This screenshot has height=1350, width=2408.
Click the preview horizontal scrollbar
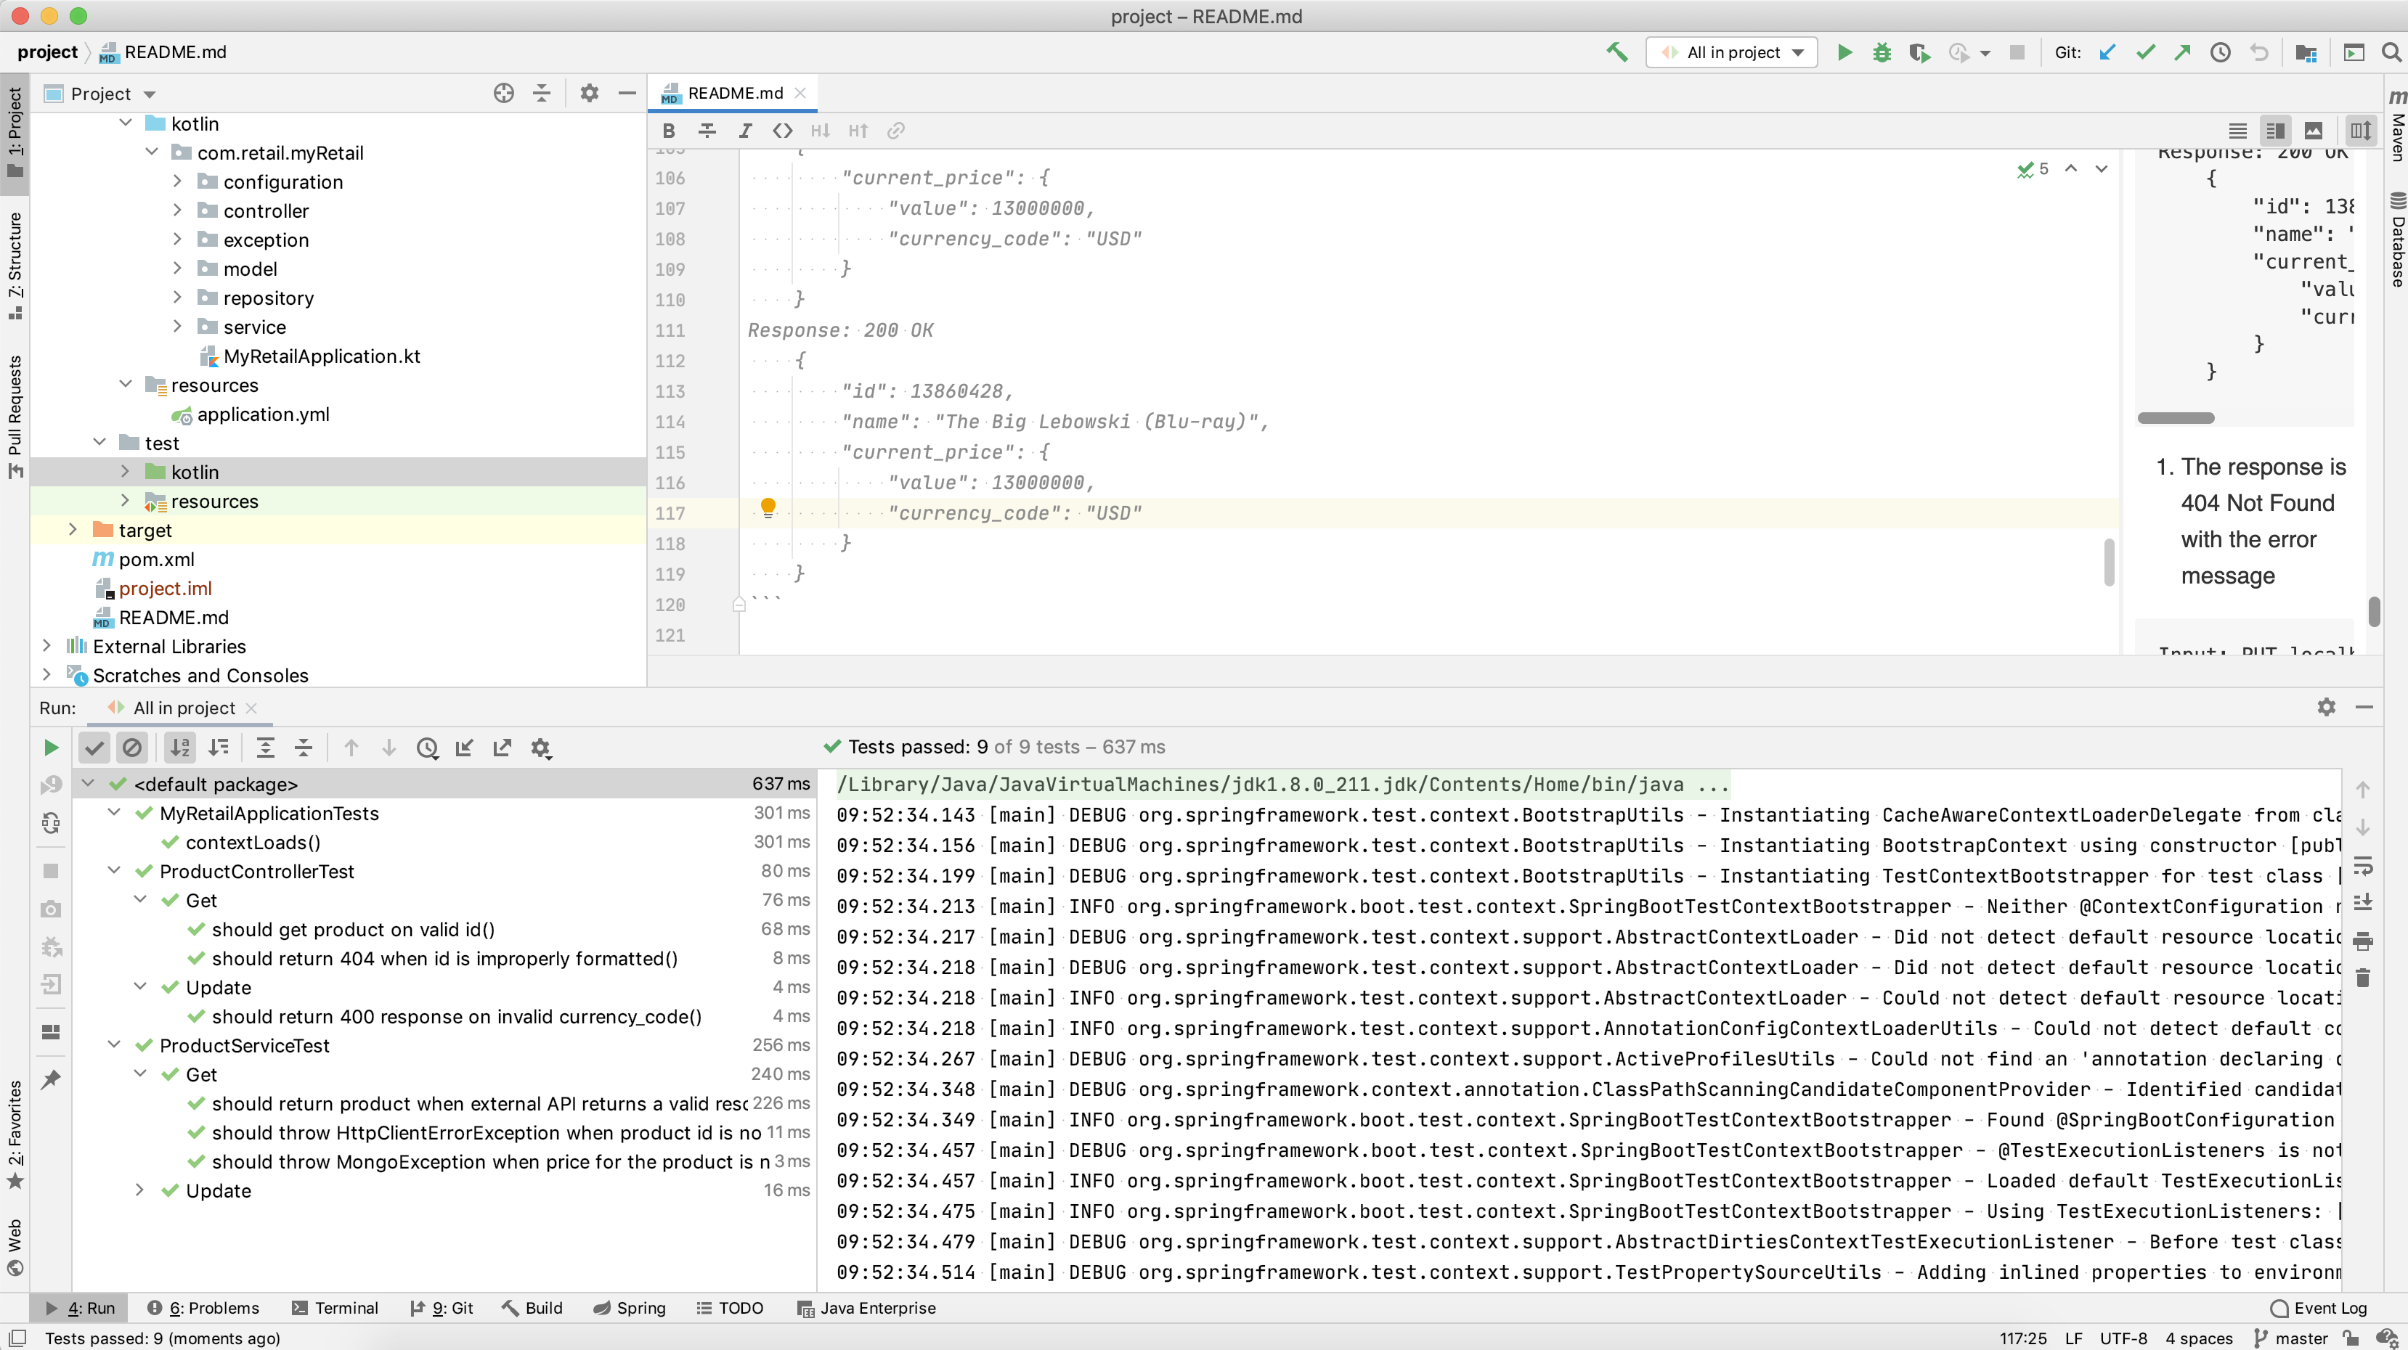coord(2175,417)
